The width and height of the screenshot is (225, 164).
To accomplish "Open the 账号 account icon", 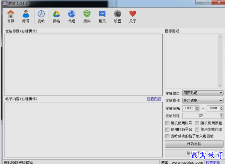I will click(26, 16).
